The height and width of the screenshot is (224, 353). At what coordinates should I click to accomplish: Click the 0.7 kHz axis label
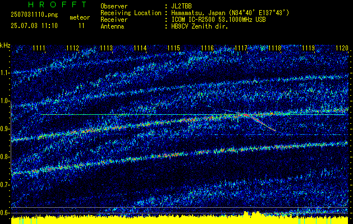pos(4,185)
